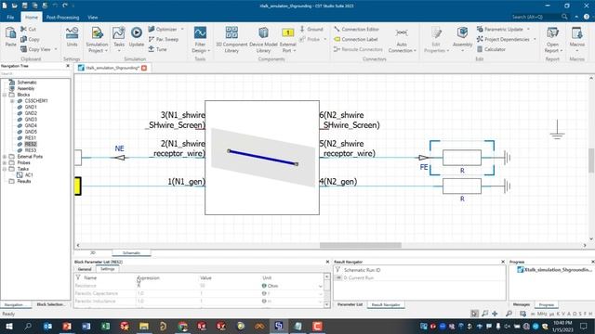The image size is (595, 334).
Task: Select the Schematic tree item
Action: click(x=27, y=83)
